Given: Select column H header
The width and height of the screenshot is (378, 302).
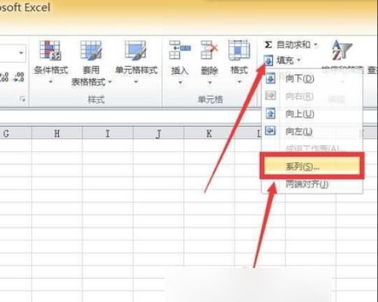Looking at the screenshot, I should point(57,133).
